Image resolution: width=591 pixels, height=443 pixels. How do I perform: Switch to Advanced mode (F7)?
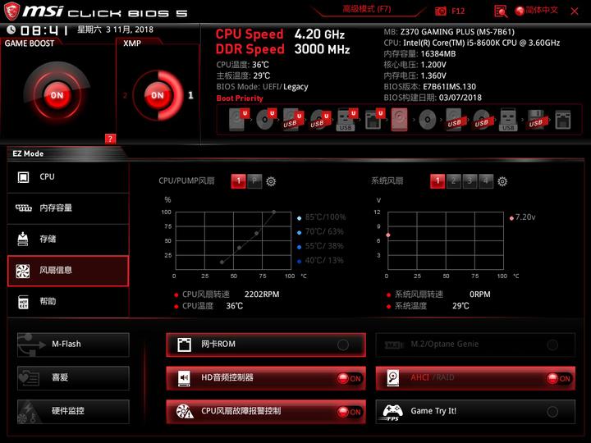[x=367, y=9]
